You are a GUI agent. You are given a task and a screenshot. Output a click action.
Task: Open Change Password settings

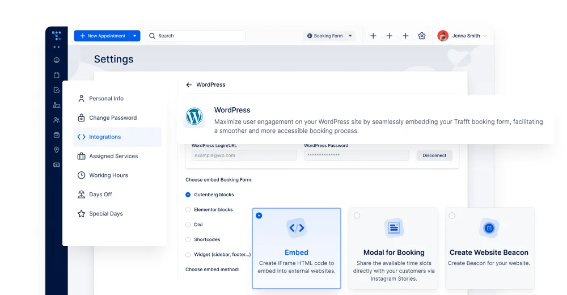tap(117, 117)
